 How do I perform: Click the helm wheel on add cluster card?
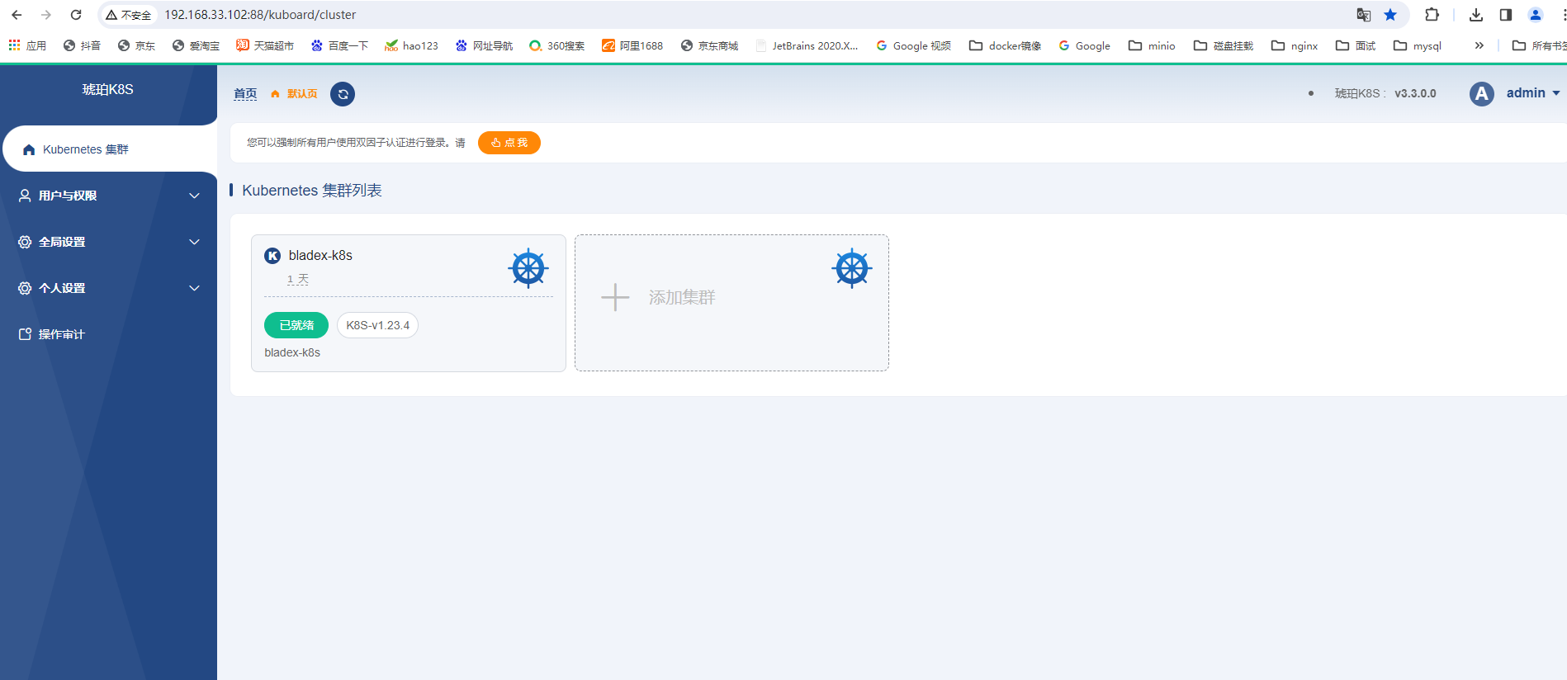click(852, 268)
